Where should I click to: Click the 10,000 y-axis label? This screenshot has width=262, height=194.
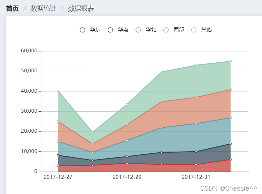(x=29, y=151)
